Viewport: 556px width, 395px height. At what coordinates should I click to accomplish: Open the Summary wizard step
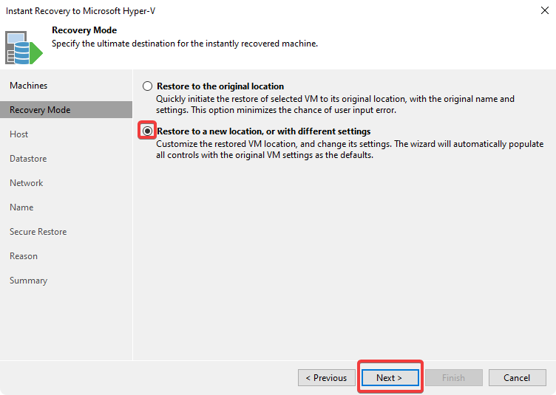28,281
